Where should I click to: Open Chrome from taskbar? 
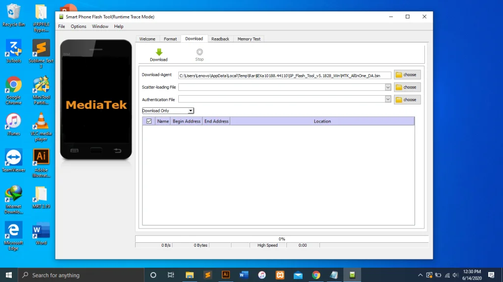(316, 275)
